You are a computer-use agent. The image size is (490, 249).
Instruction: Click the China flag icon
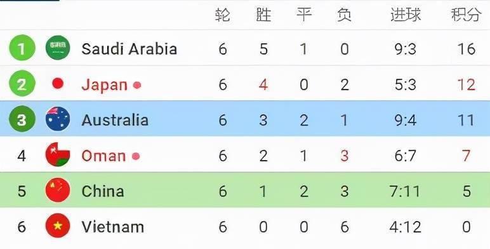coord(58,190)
